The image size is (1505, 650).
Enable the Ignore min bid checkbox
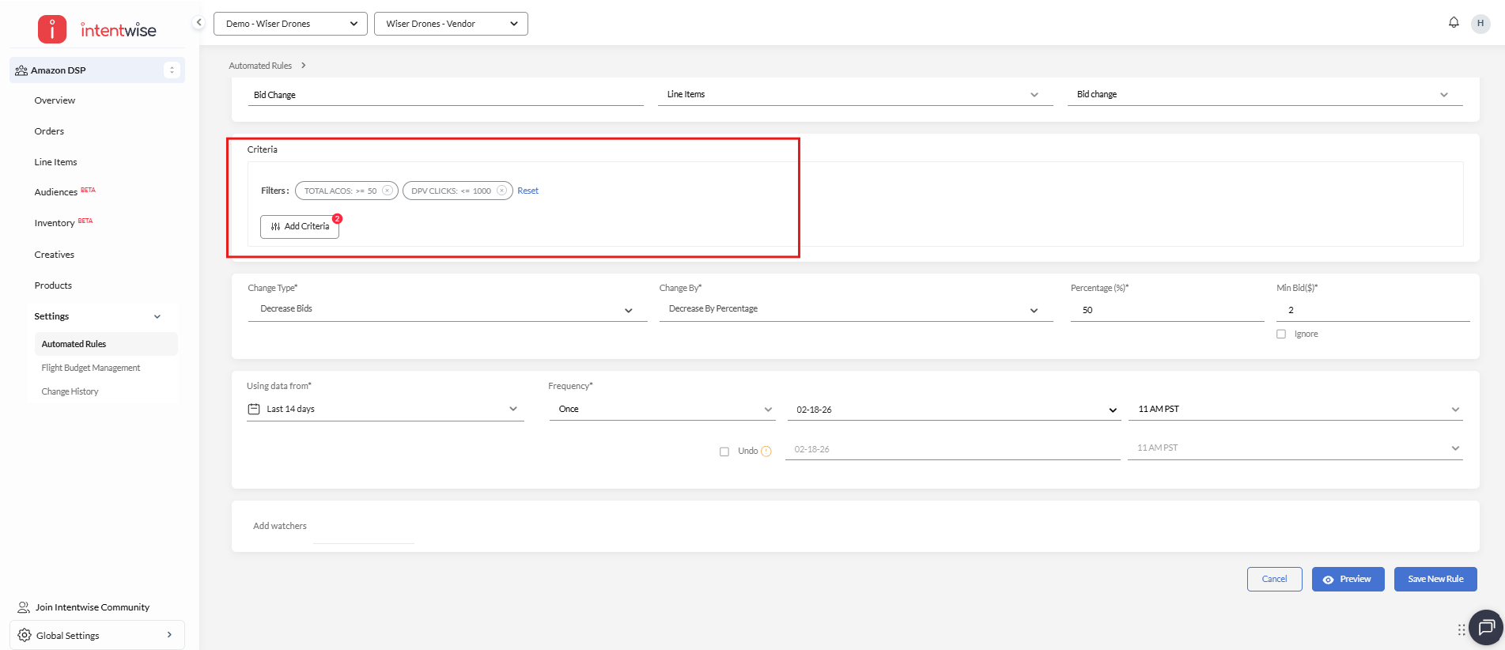(1281, 334)
